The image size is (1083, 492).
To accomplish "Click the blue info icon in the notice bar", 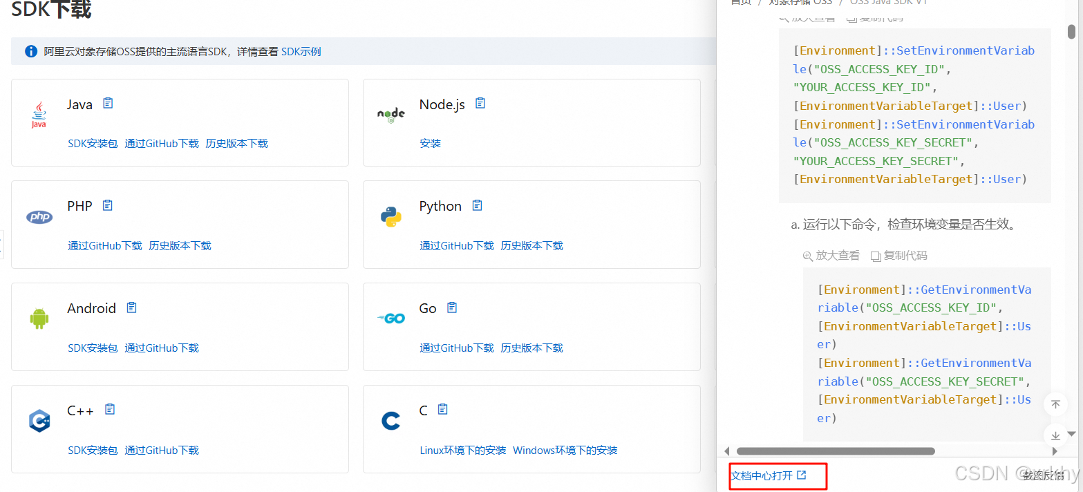I will point(31,51).
